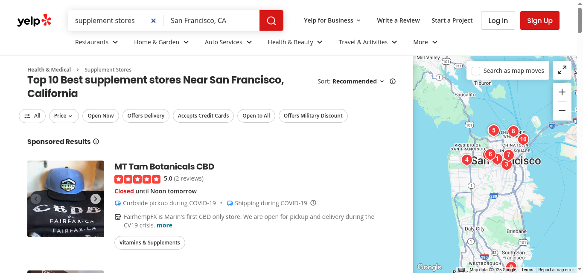Open map Terms link
This screenshot has height=273, width=583.
pyautogui.click(x=527, y=270)
